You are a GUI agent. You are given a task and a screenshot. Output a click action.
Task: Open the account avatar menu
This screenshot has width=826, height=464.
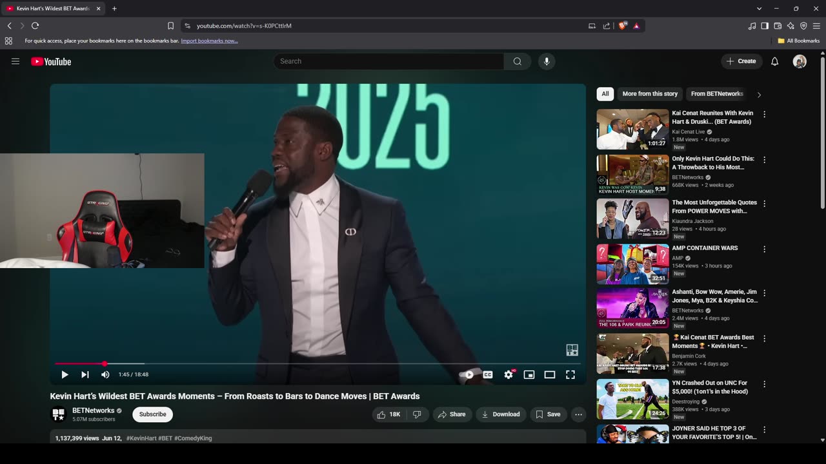[800, 61]
